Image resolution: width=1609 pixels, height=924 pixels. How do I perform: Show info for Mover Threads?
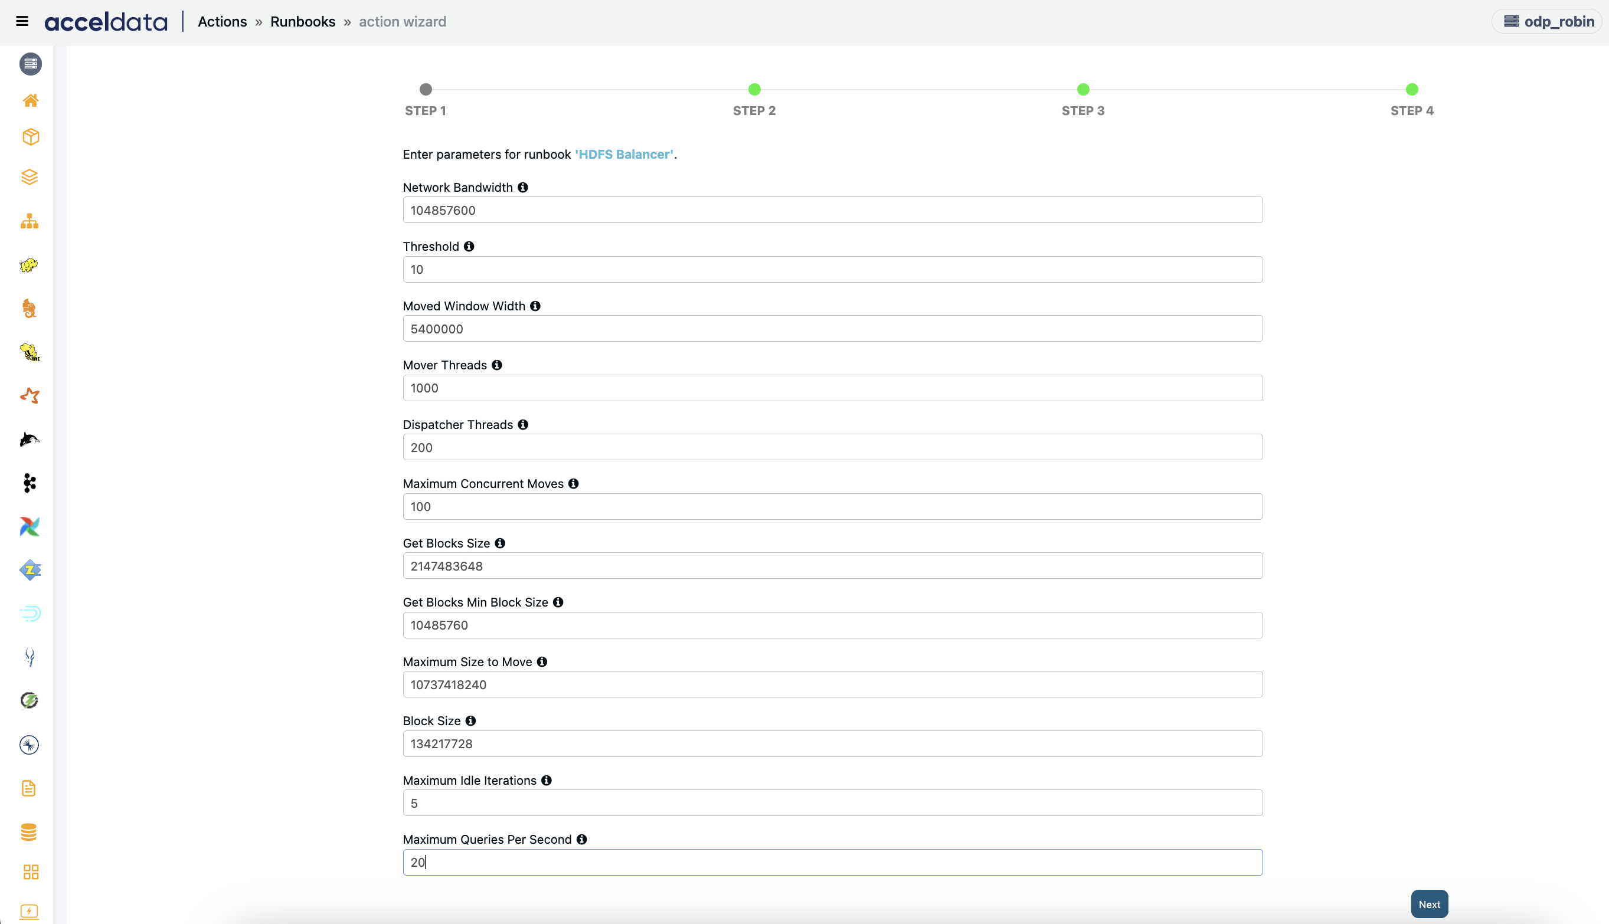497,365
